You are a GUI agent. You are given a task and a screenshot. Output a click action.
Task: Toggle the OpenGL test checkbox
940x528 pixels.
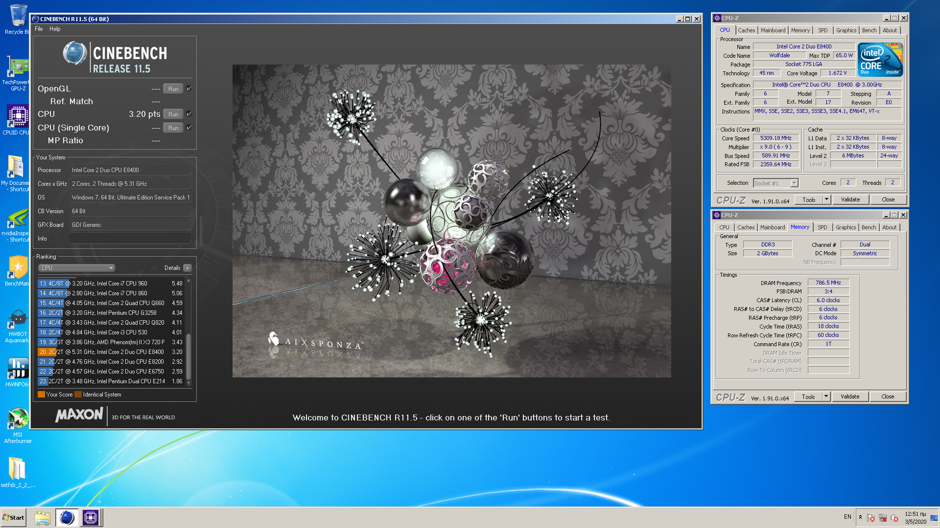pos(189,88)
